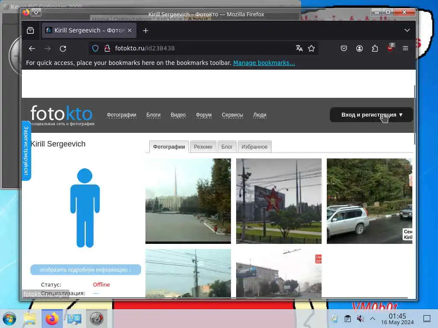Click отобразить подробную информацию button
This screenshot has width=438, height=328.
pos(86,270)
